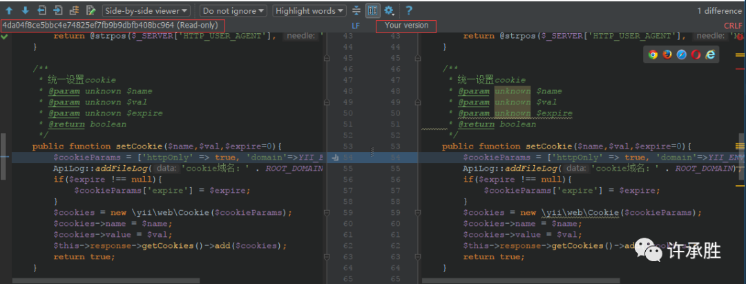Click the read-only revision hash title
746x284 pixels.
tap(111, 25)
